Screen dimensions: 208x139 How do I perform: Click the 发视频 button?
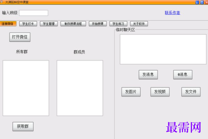(160, 92)
